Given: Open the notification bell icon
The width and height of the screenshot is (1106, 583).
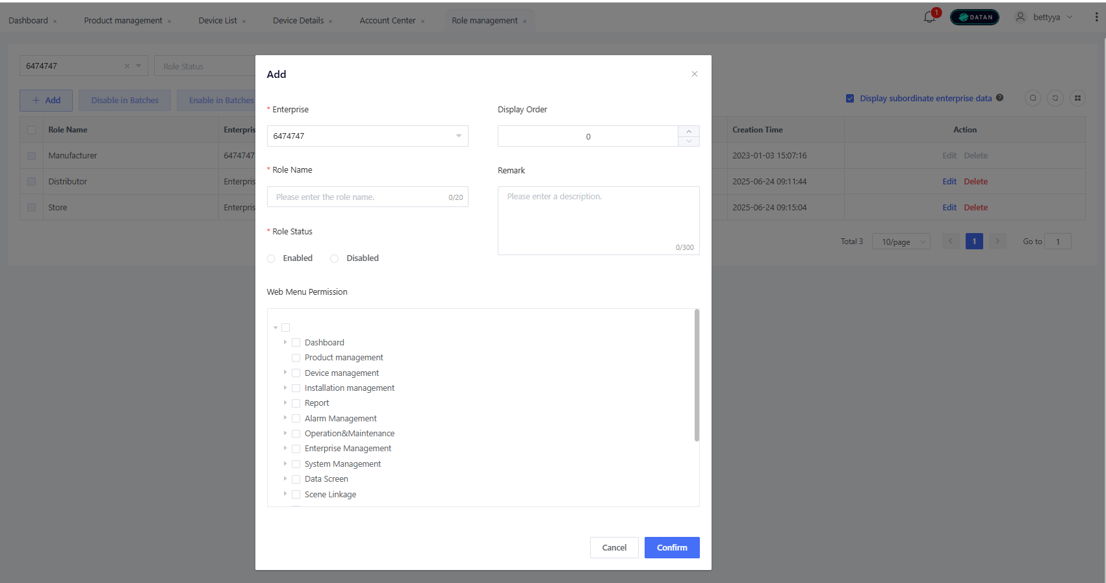Looking at the screenshot, I should coord(929,18).
